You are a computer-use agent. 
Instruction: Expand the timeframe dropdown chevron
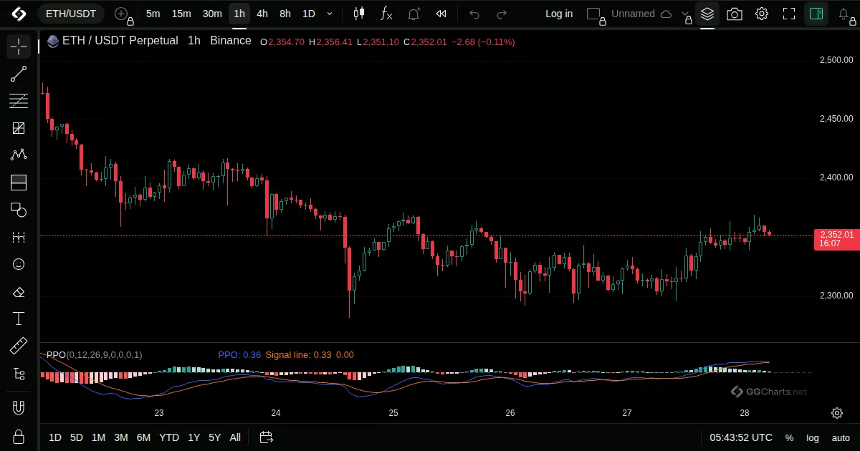330,14
